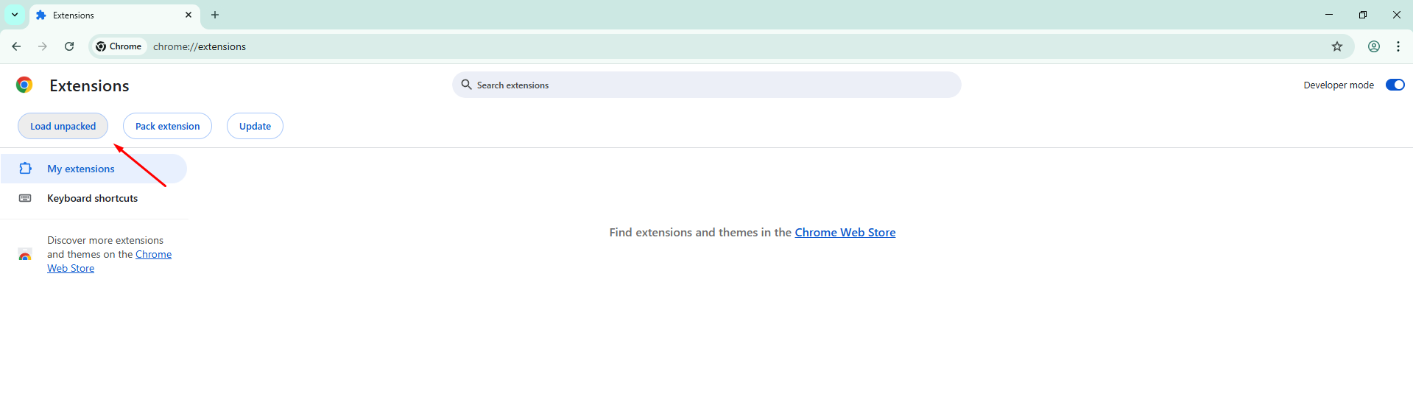Open the tab search dropdown arrow

(15, 15)
